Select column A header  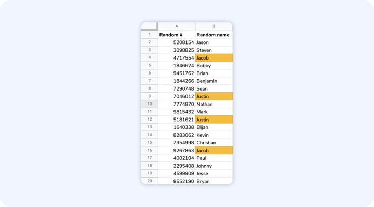point(177,26)
